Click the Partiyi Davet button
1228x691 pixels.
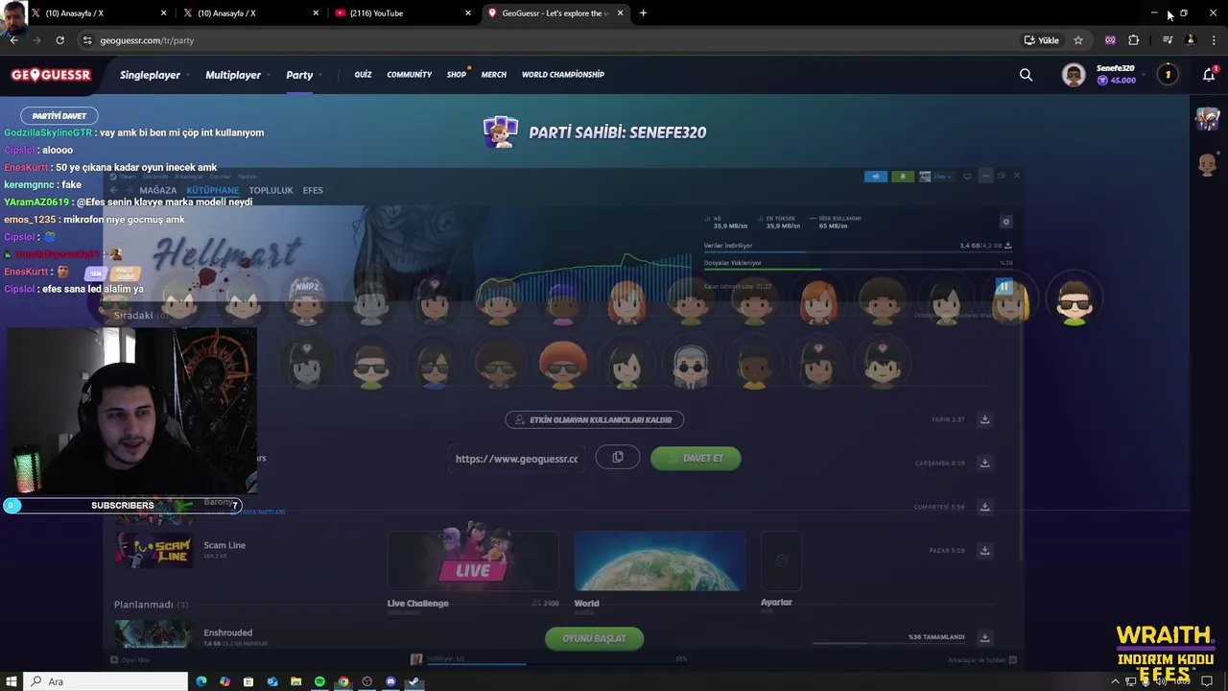(x=59, y=115)
